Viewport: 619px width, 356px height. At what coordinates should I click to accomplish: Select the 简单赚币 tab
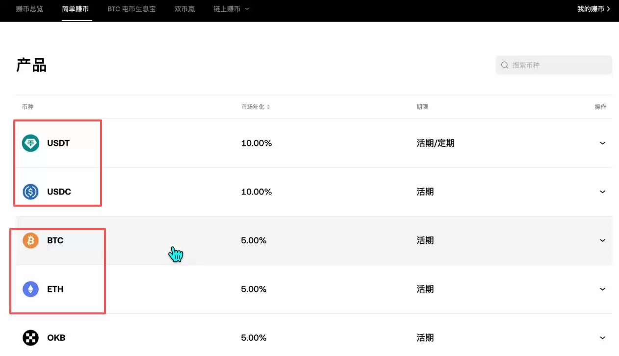point(76,9)
